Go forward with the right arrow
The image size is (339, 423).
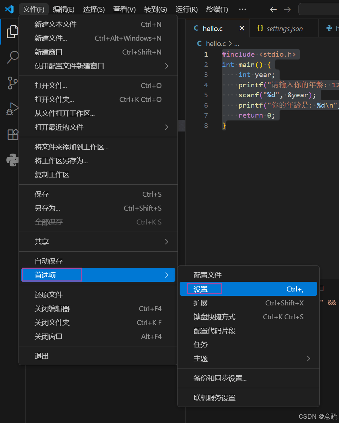coord(287,9)
